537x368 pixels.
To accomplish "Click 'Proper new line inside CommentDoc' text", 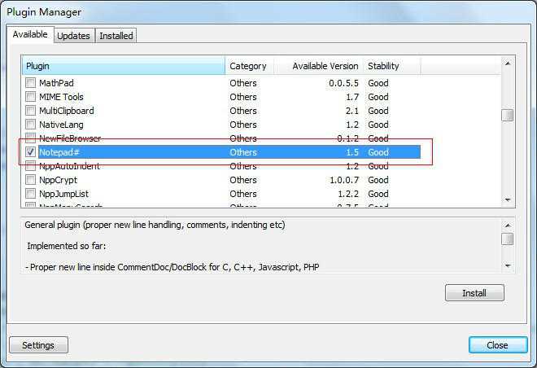I will [172, 267].
